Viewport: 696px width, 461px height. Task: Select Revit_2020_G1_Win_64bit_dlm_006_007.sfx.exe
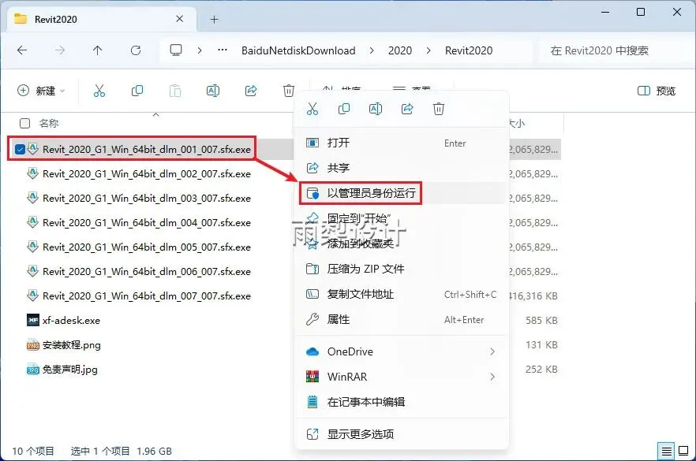click(x=147, y=271)
